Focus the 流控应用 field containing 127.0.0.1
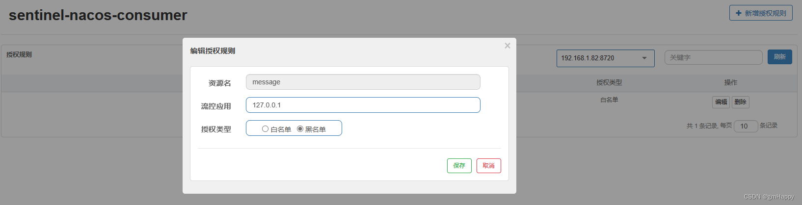 click(363, 105)
